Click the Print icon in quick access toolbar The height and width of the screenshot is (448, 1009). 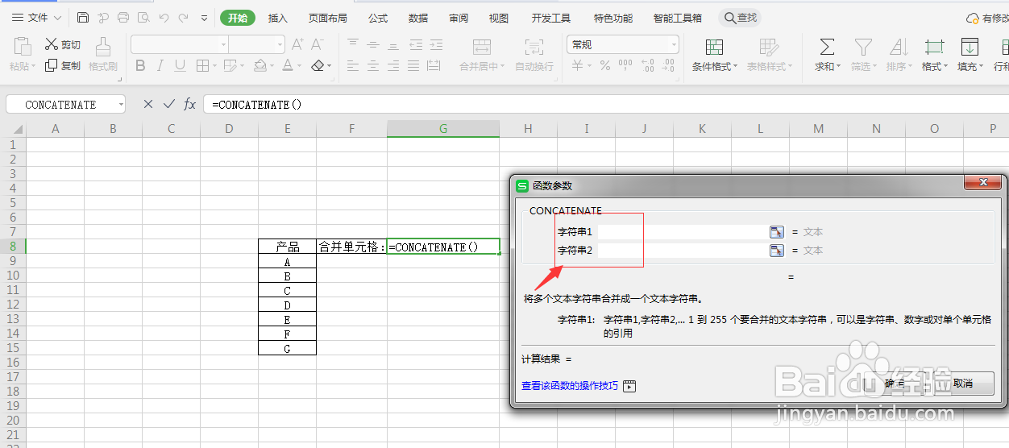tap(122, 17)
